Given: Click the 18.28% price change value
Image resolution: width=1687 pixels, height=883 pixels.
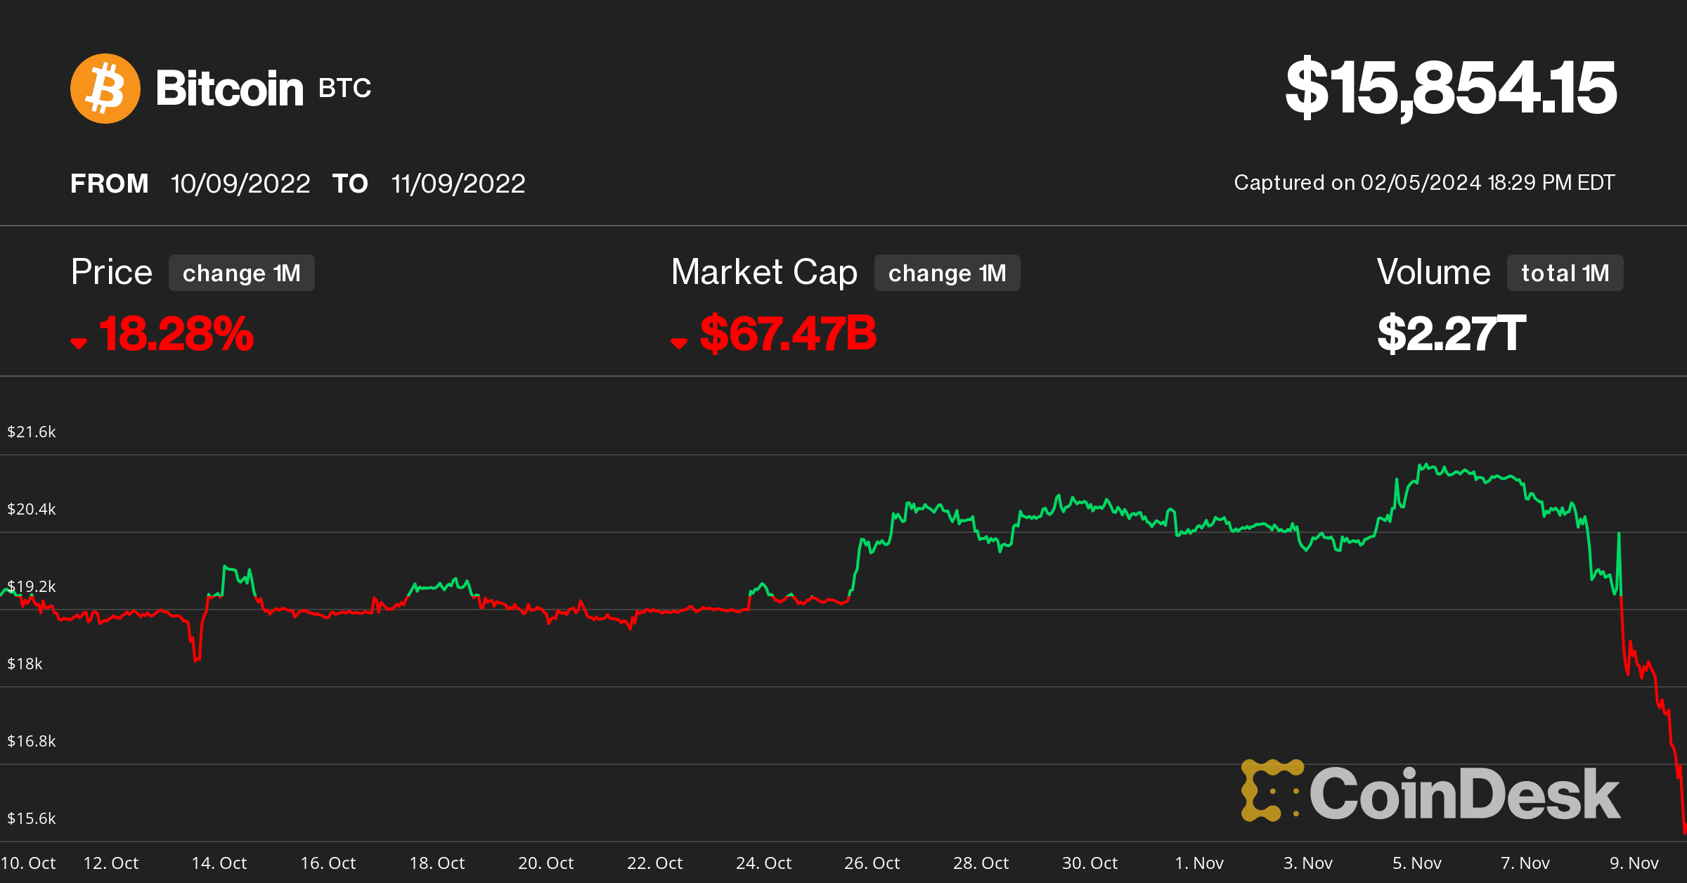Looking at the screenshot, I should tap(176, 333).
